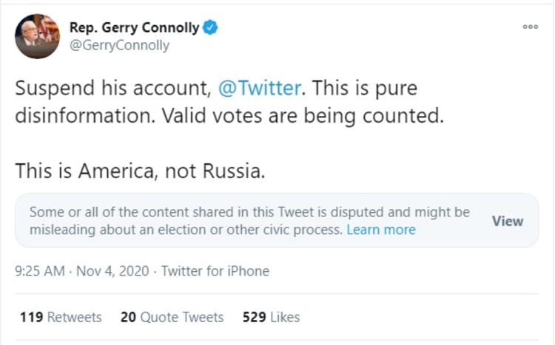Select the Nov 4, 2020 date
The image size is (555, 345).
[x=112, y=271]
